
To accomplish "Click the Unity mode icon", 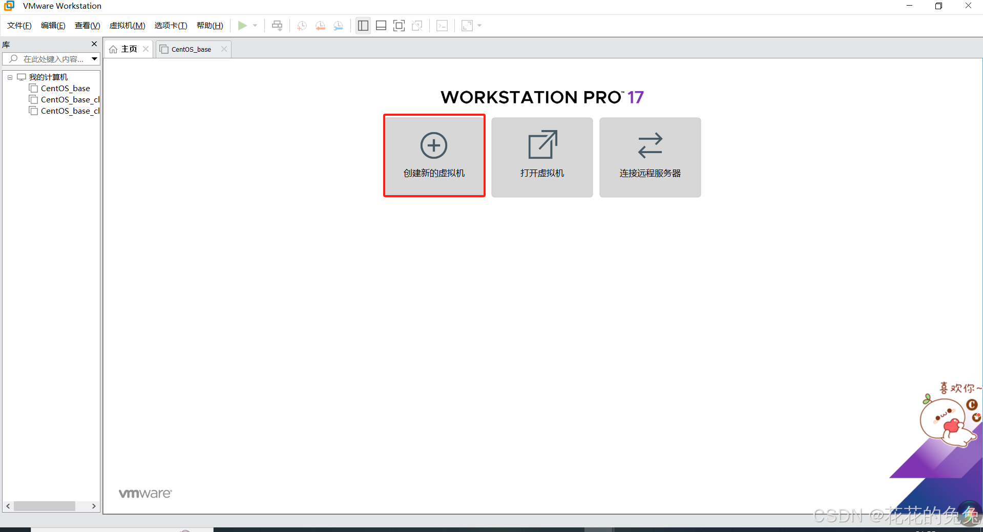I will point(417,26).
